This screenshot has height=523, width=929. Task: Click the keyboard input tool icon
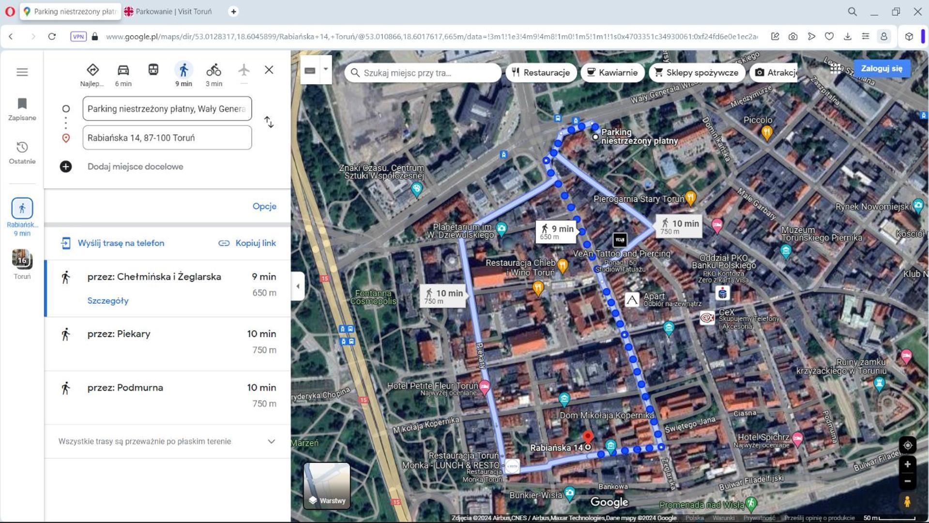coord(310,71)
